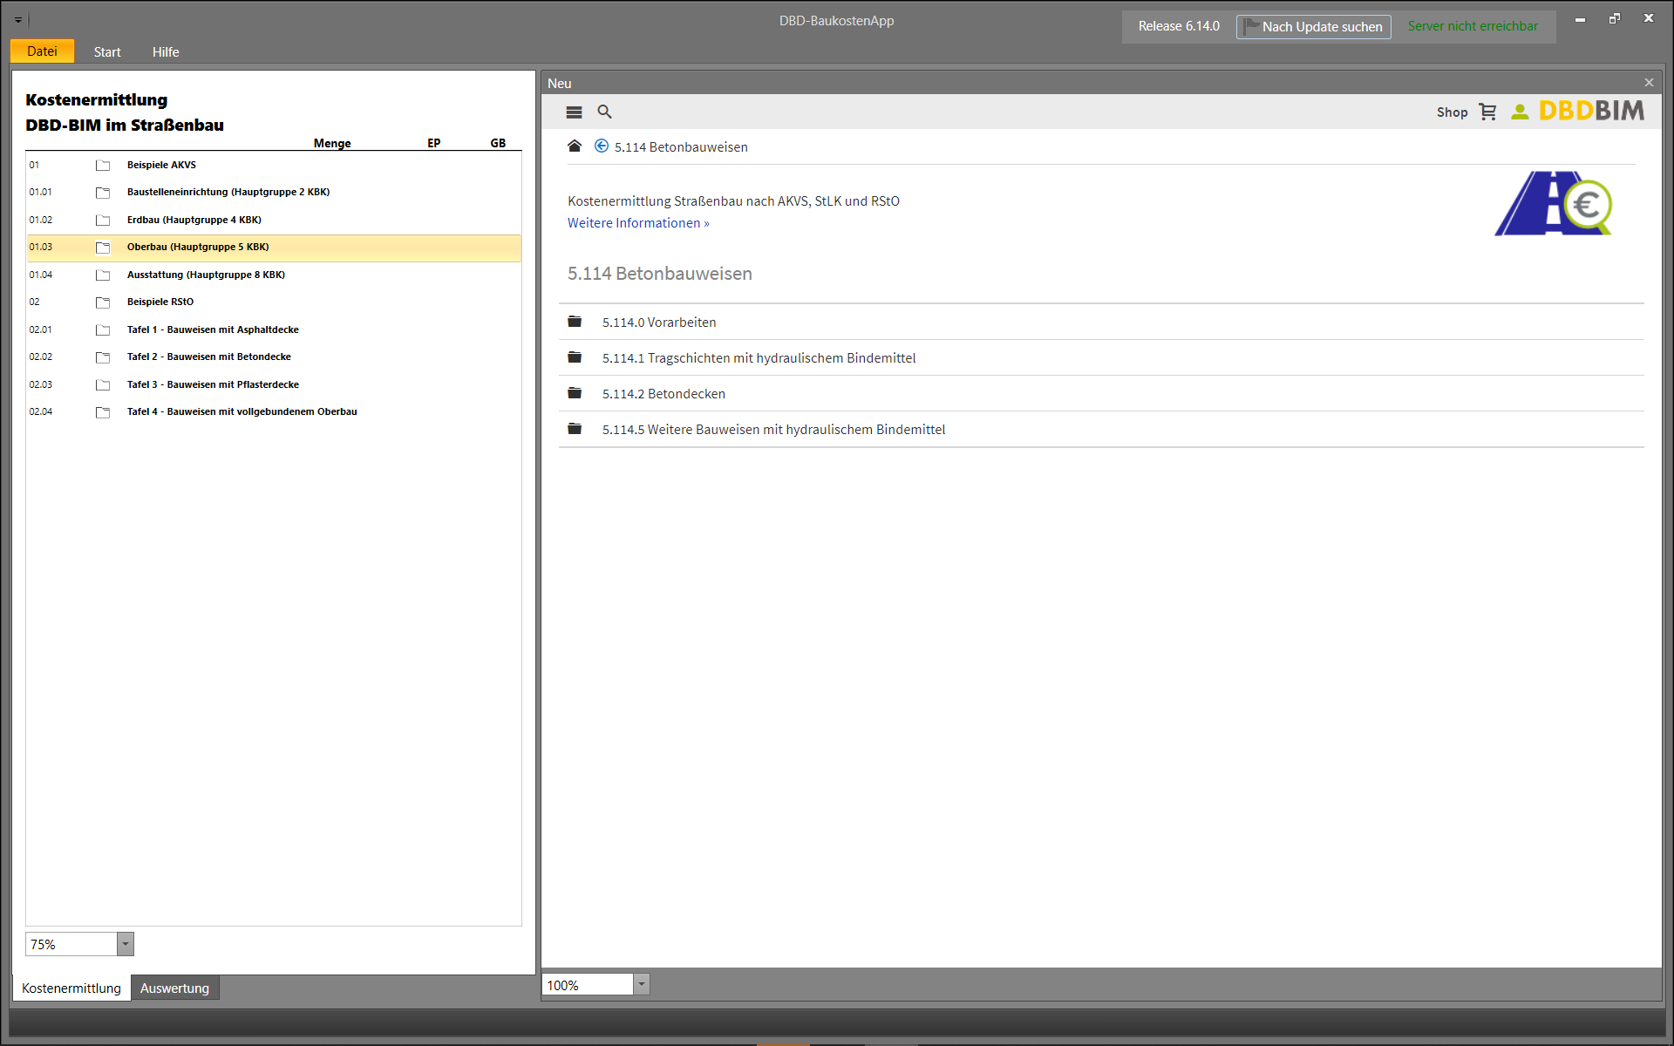Screen dimensions: 1674x1046
Task: Click Server nicht erreichbar status text
Action: (1473, 26)
